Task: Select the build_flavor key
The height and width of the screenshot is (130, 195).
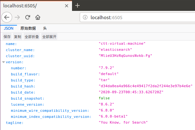Action: pyautogui.click(x=25, y=74)
